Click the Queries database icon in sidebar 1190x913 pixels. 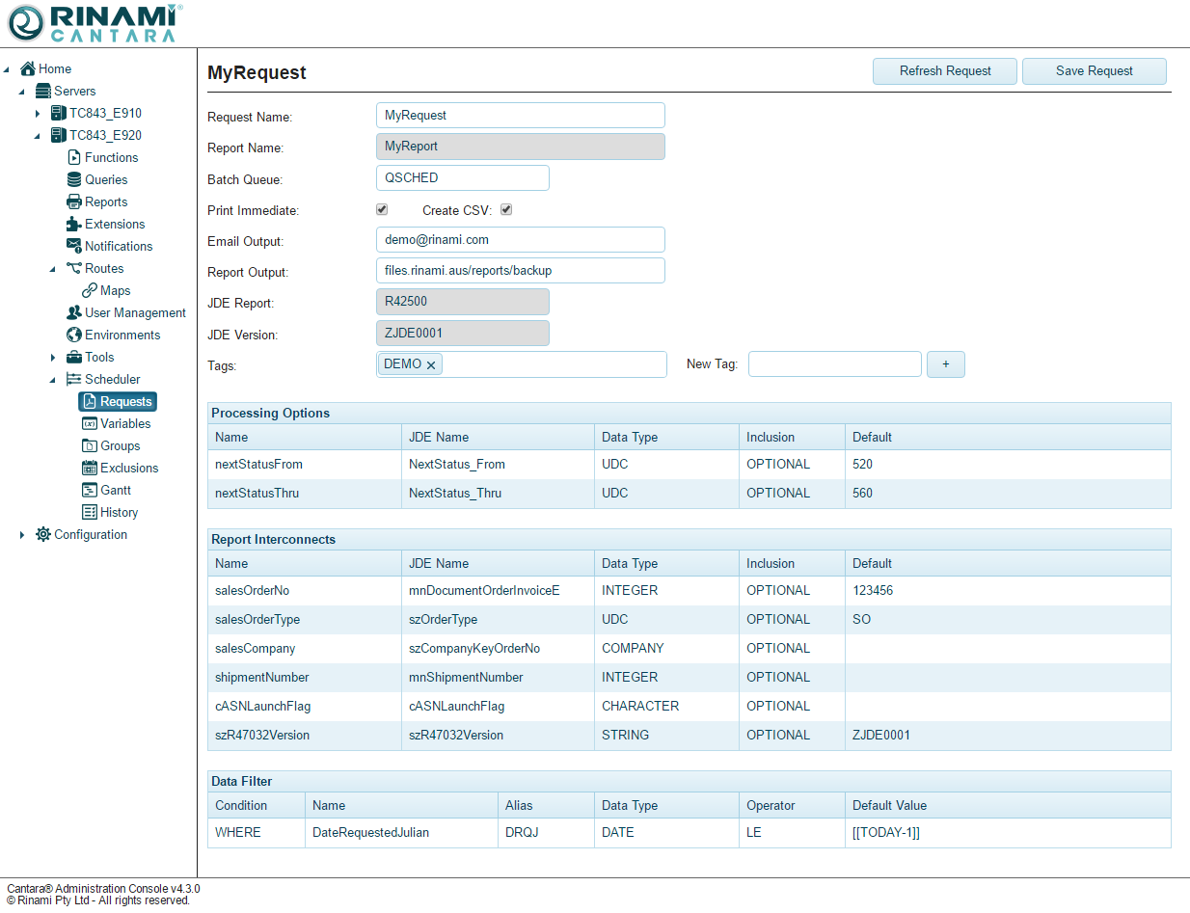74,179
